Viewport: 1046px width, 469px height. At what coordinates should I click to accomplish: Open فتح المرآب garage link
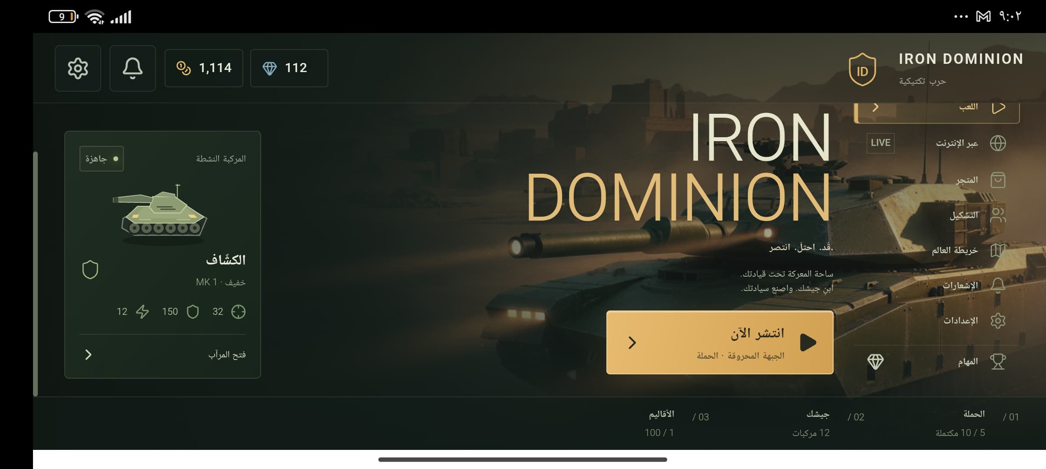click(162, 355)
